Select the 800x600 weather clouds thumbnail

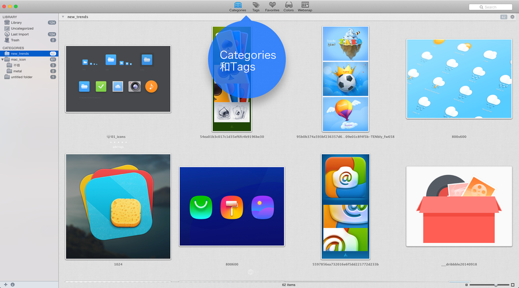click(x=459, y=79)
